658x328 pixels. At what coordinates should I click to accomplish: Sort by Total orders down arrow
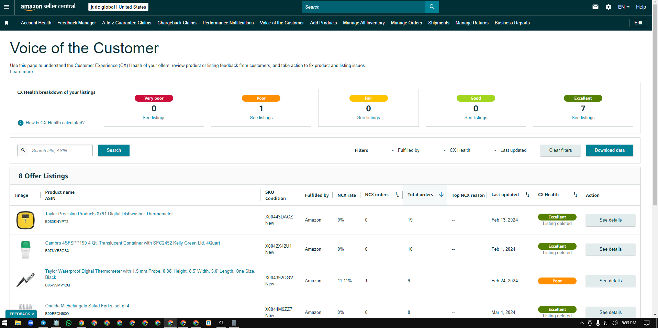(441, 195)
